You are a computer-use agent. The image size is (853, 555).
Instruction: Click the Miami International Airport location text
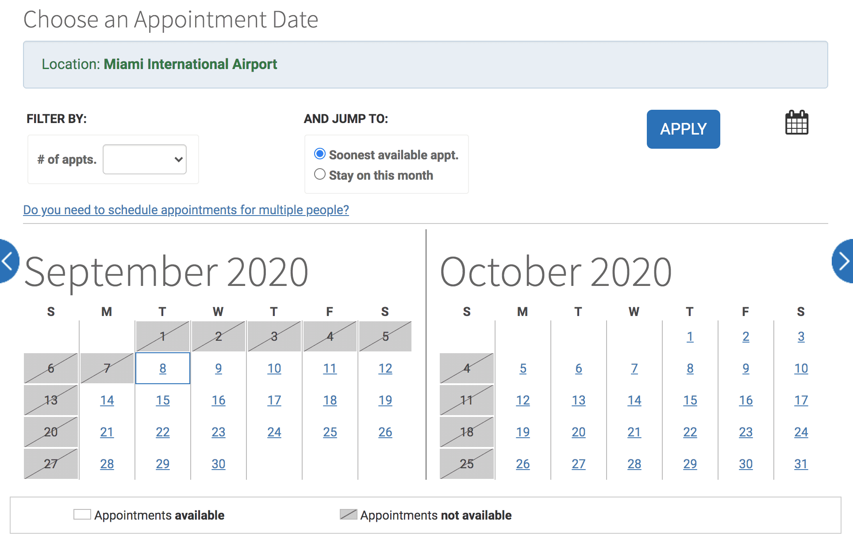click(x=190, y=64)
